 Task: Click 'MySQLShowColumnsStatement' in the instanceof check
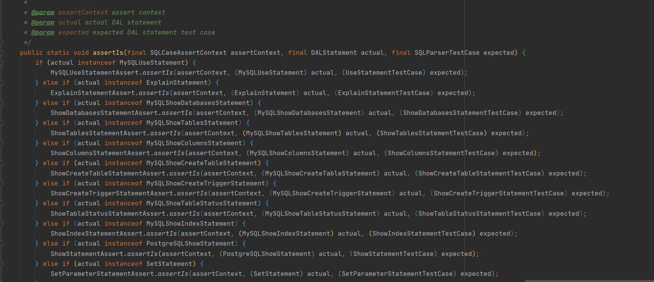click(194, 143)
